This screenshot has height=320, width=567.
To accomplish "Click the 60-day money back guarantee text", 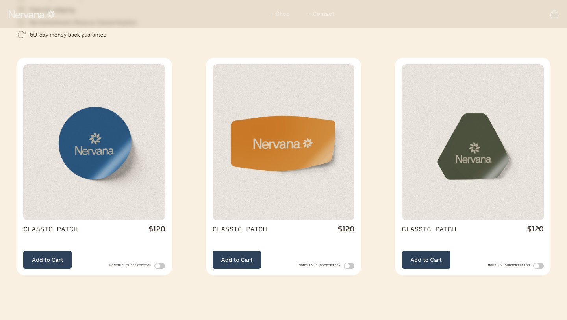I will pos(68,35).
